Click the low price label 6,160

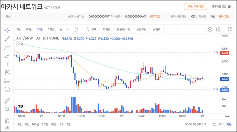coord(225,90)
